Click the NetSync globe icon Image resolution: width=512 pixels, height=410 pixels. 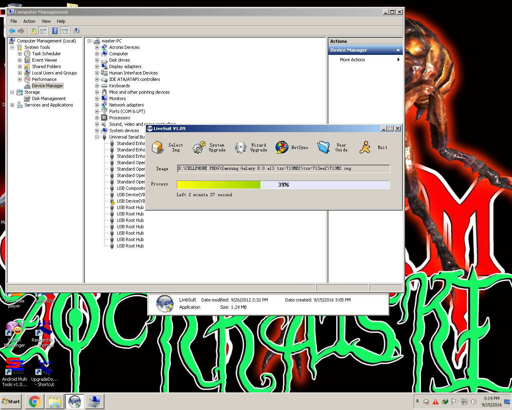tap(282, 147)
